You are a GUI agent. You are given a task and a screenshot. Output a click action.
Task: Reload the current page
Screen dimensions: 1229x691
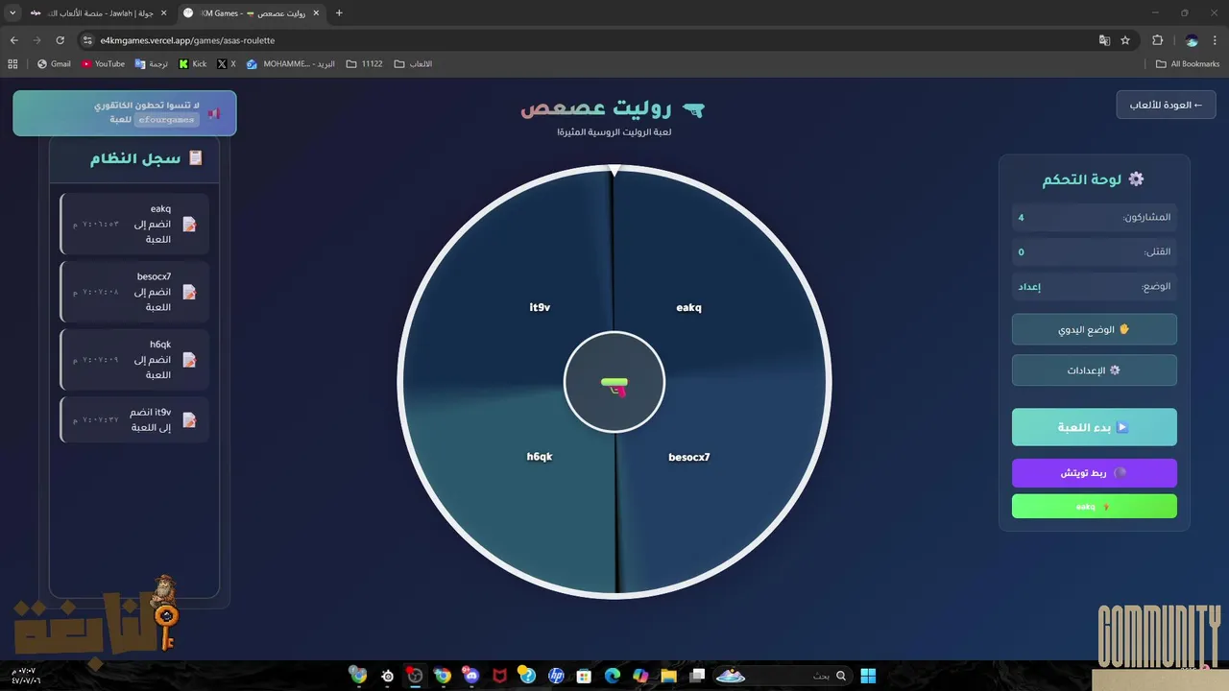60,40
